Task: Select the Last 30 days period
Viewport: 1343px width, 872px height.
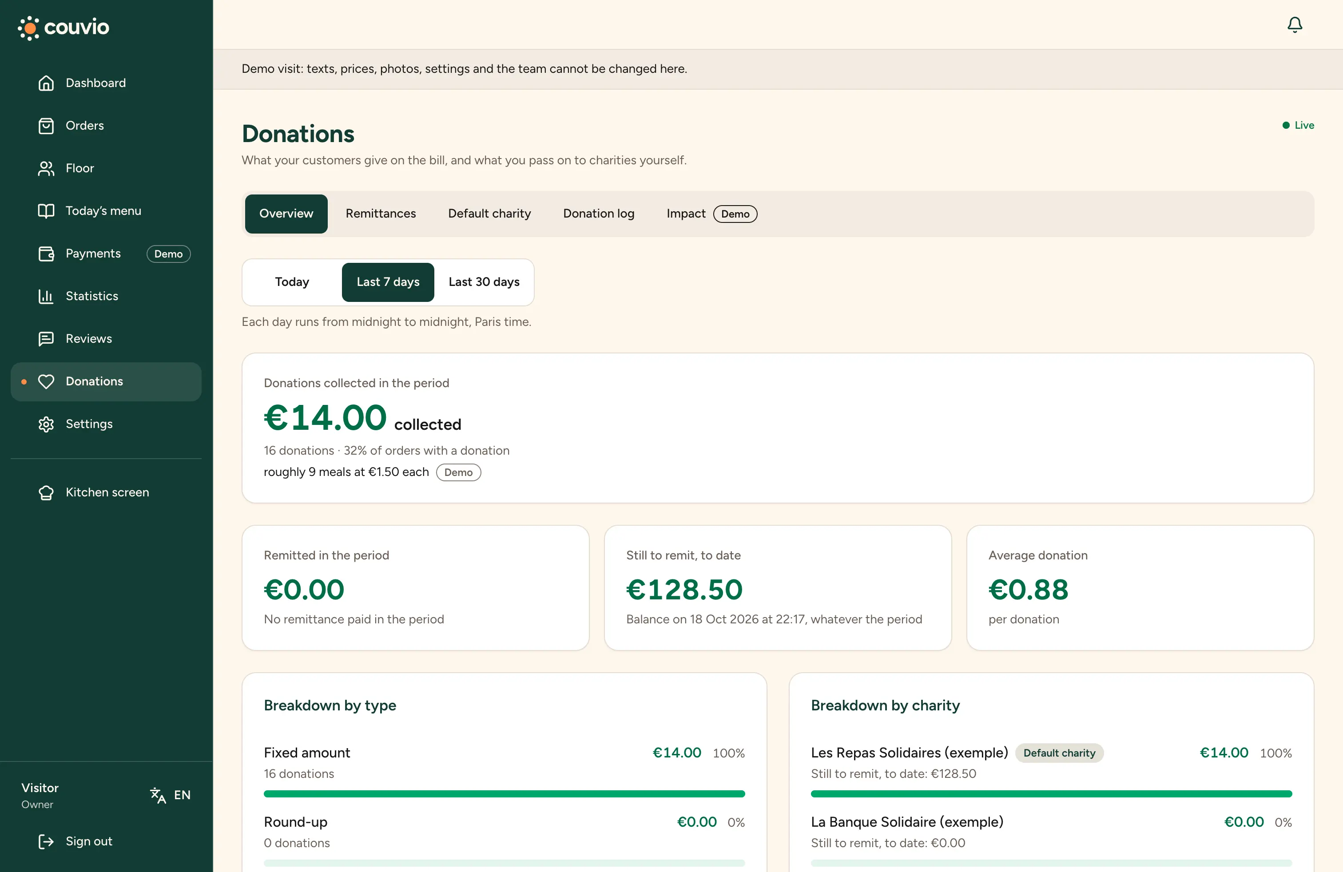Action: (484, 282)
